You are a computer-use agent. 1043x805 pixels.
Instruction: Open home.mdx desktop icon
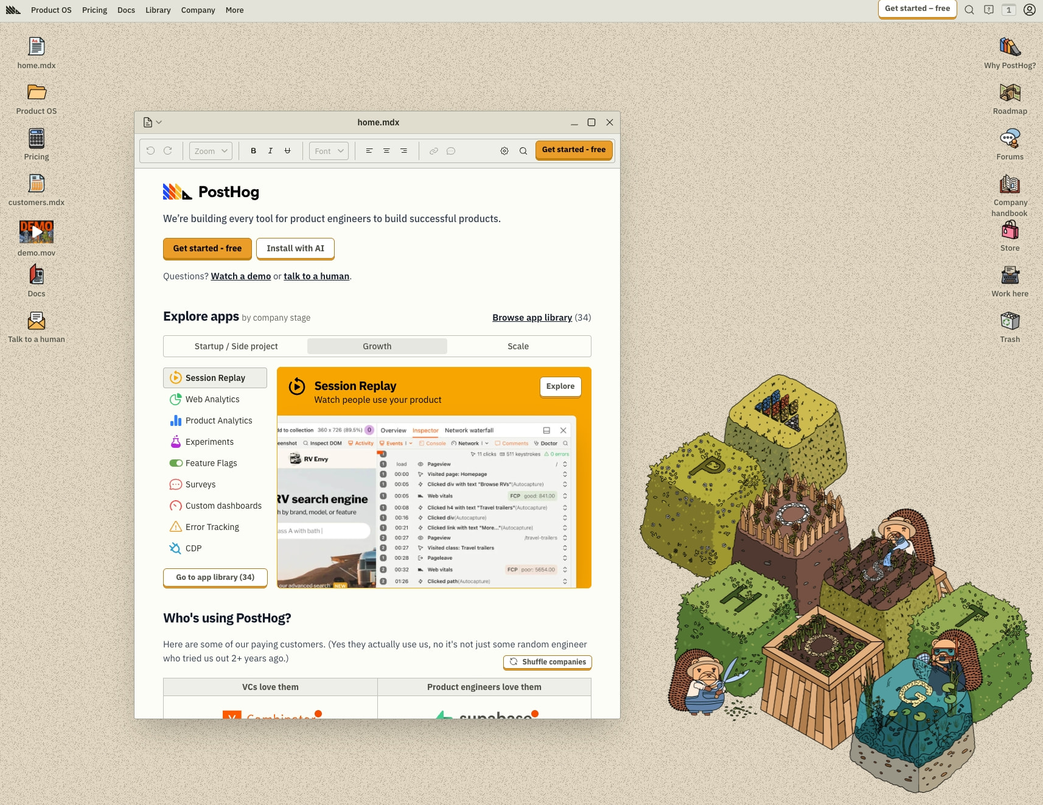[x=37, y=47]
